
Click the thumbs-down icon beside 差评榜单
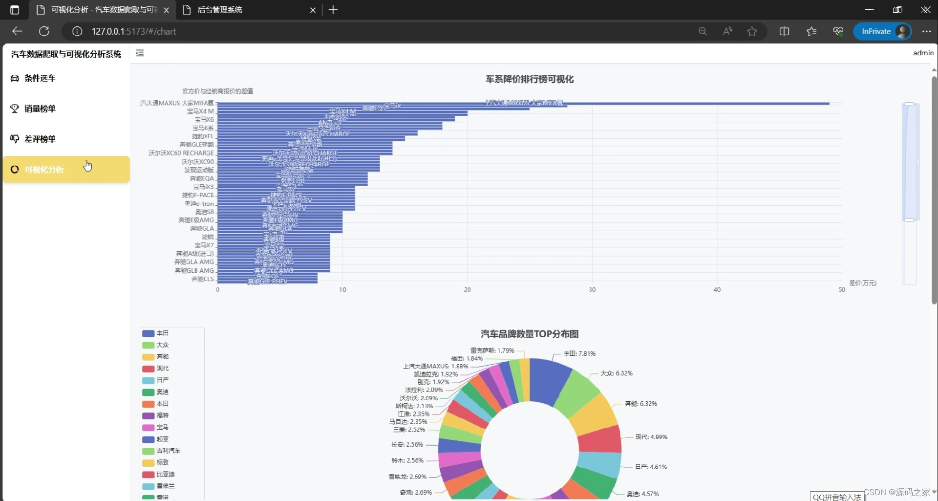[x=15, y=139]
